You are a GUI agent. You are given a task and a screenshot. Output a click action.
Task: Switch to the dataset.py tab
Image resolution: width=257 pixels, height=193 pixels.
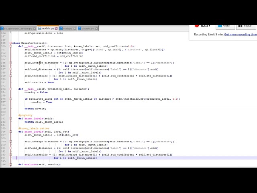click(88, 29)
